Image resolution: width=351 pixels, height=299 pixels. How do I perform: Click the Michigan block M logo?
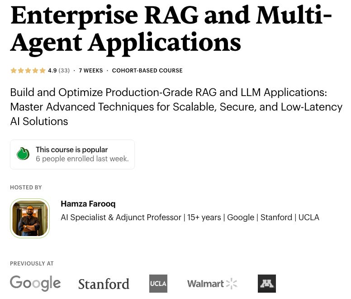tap(267, 284)
